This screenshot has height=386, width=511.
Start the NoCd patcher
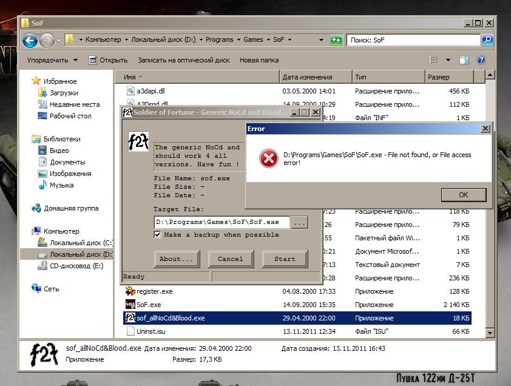(x=285, y=259)
